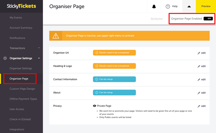Screen dimensions: 216x133
Task: Open Integrations in sidebar
Action: [17, 129]
